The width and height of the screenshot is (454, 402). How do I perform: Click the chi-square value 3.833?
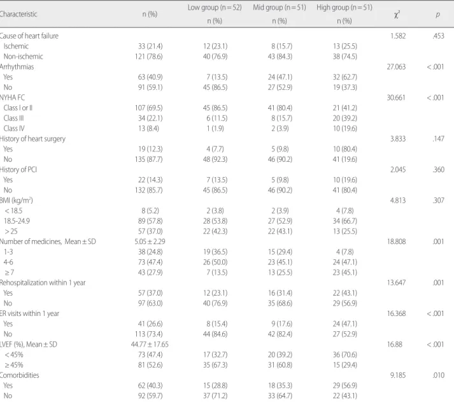398,139
